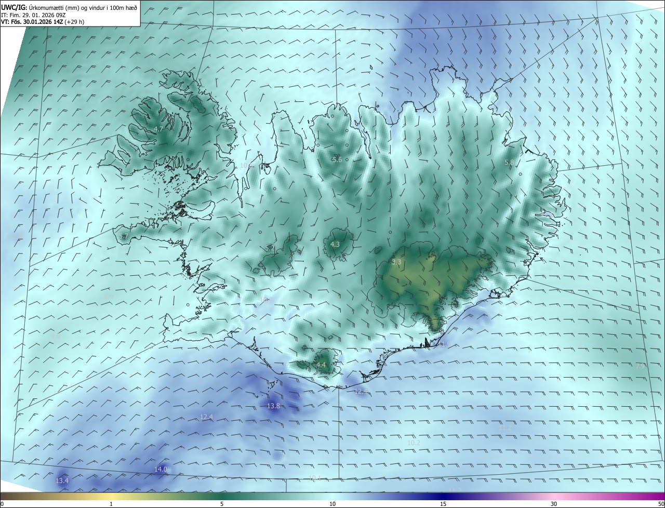Viewport: 665px width, 508px height.
Task: Click the 5 tick label on the color scale
Action: click(222, 504)
